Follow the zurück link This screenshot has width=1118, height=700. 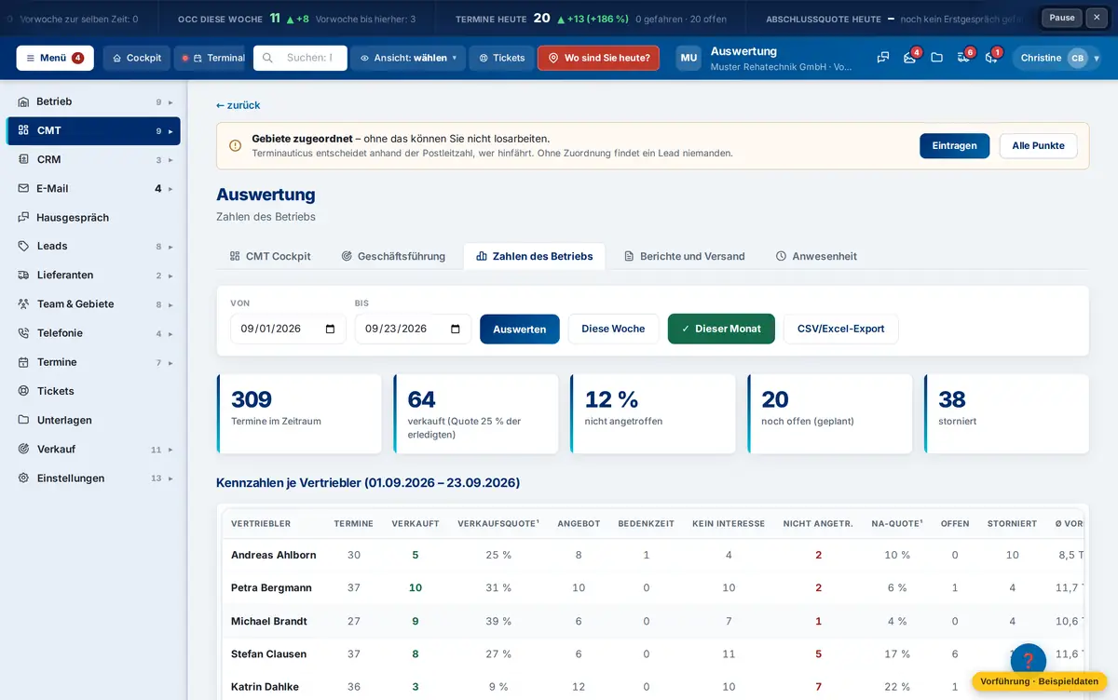pos(239,105)
